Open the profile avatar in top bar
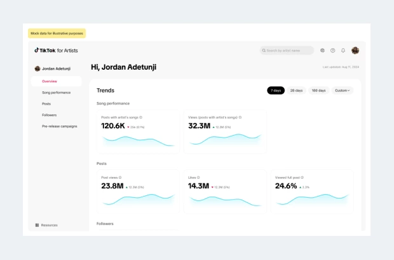Image resolution: width=394 pixels, height=260 pixels. click(355, 50)
